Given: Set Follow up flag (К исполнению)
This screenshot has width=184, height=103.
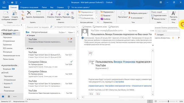Looking at the screenshot, I should [136, 18].
